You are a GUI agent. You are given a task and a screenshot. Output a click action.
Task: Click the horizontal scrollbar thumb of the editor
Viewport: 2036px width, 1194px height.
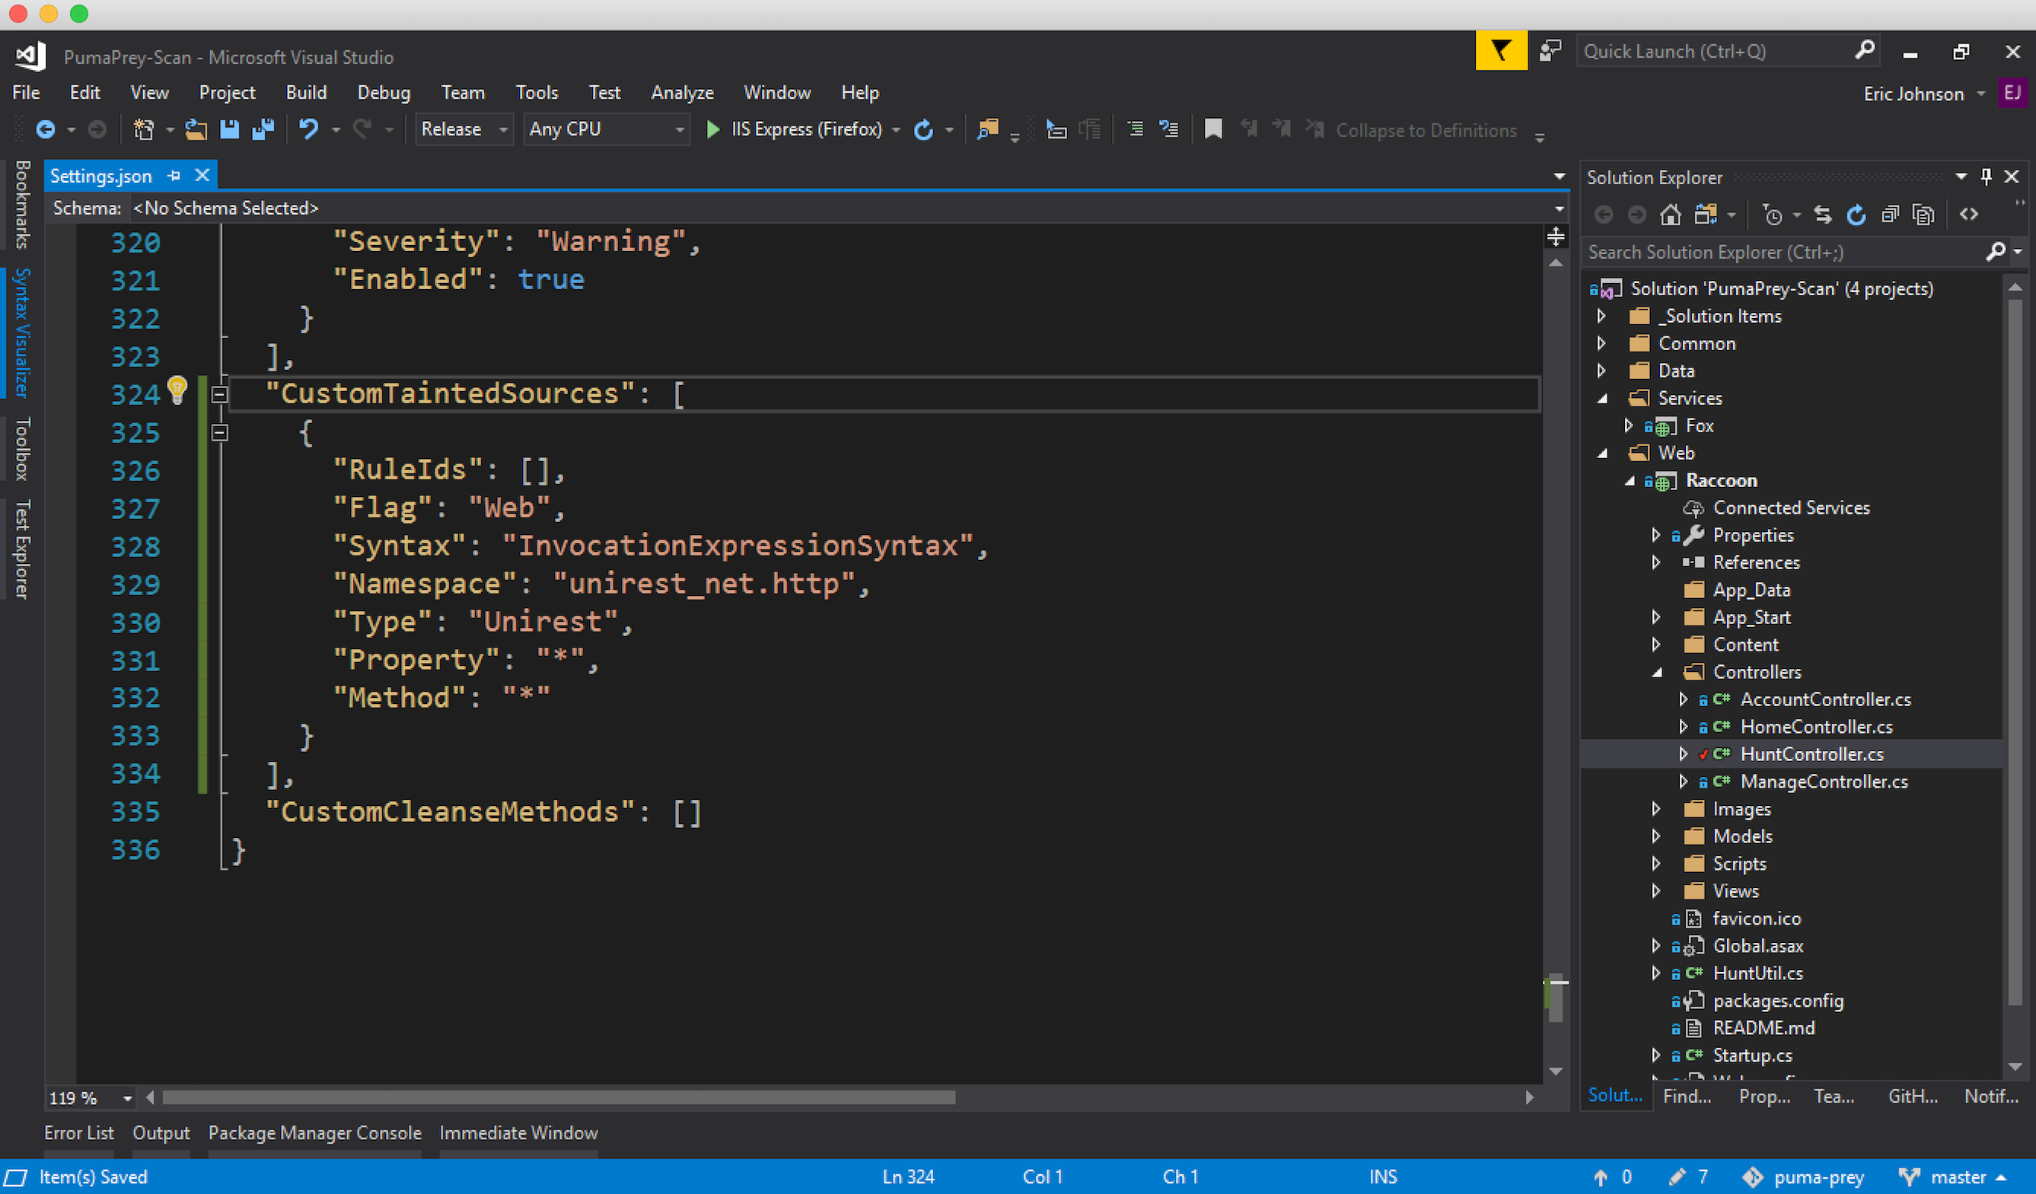[x=559, y=1097]
